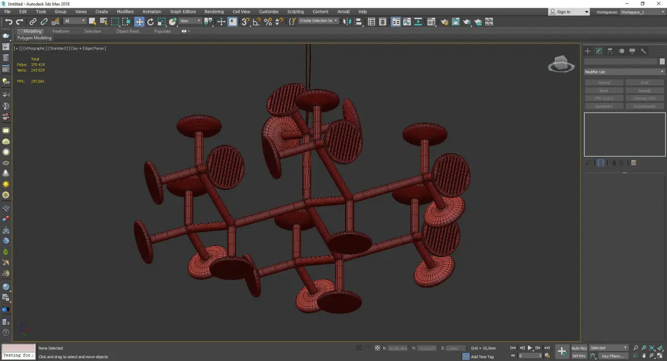Click Add Time Tag
The width and height of the screenshot is (667, 361).
point(482,357)
